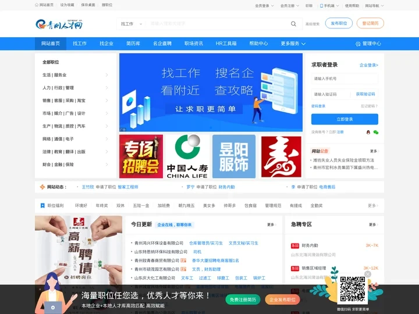The width and height of the screenshot is (419, 314).
Task: Focus the keyword search input field
Action: (216, 24)
